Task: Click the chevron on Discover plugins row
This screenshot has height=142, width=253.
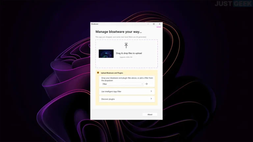Action: (151, 99)
